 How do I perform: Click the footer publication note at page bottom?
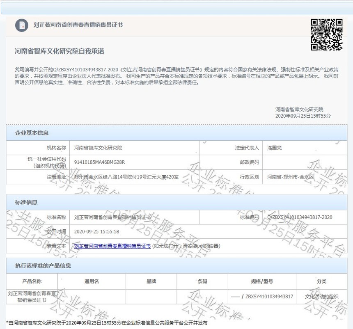pos(107,323)
